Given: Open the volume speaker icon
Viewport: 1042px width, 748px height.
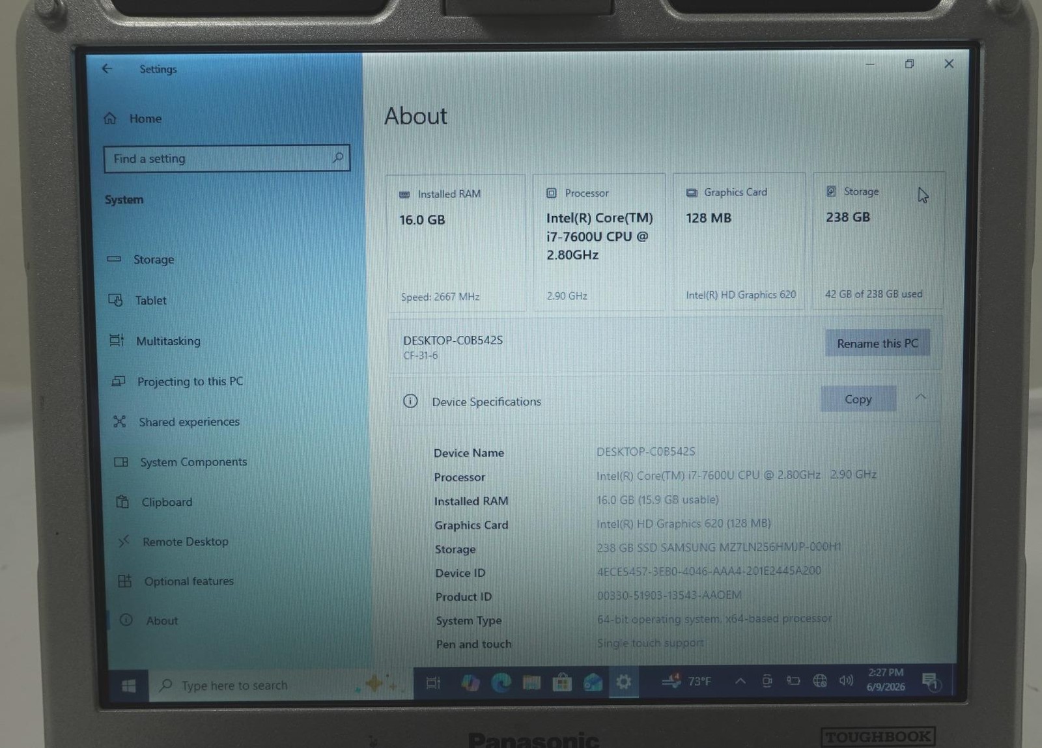Looking at the screenshot, I should pos(846,680).
